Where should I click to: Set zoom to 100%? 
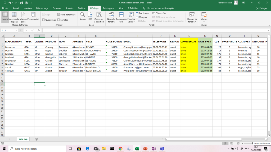(x=90, y=16)
